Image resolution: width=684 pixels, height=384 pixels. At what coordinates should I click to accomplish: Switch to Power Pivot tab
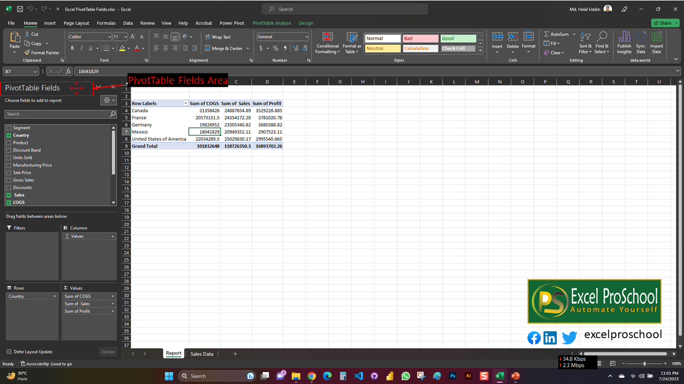tap(232, 23)
